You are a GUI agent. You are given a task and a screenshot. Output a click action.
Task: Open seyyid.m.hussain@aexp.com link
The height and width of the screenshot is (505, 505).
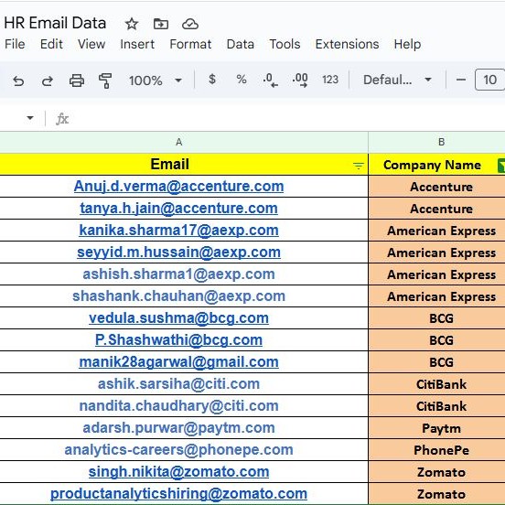coord(178,252)
